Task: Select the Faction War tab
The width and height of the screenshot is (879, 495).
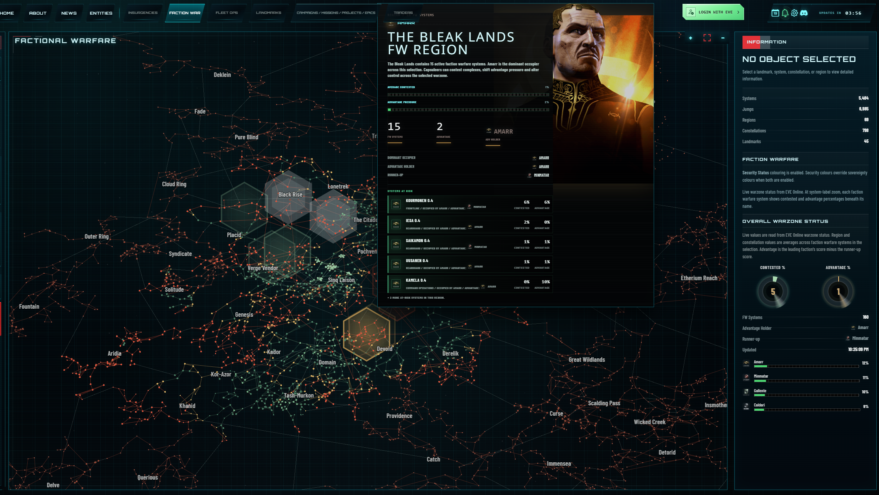Action: [x=185, y=13]
